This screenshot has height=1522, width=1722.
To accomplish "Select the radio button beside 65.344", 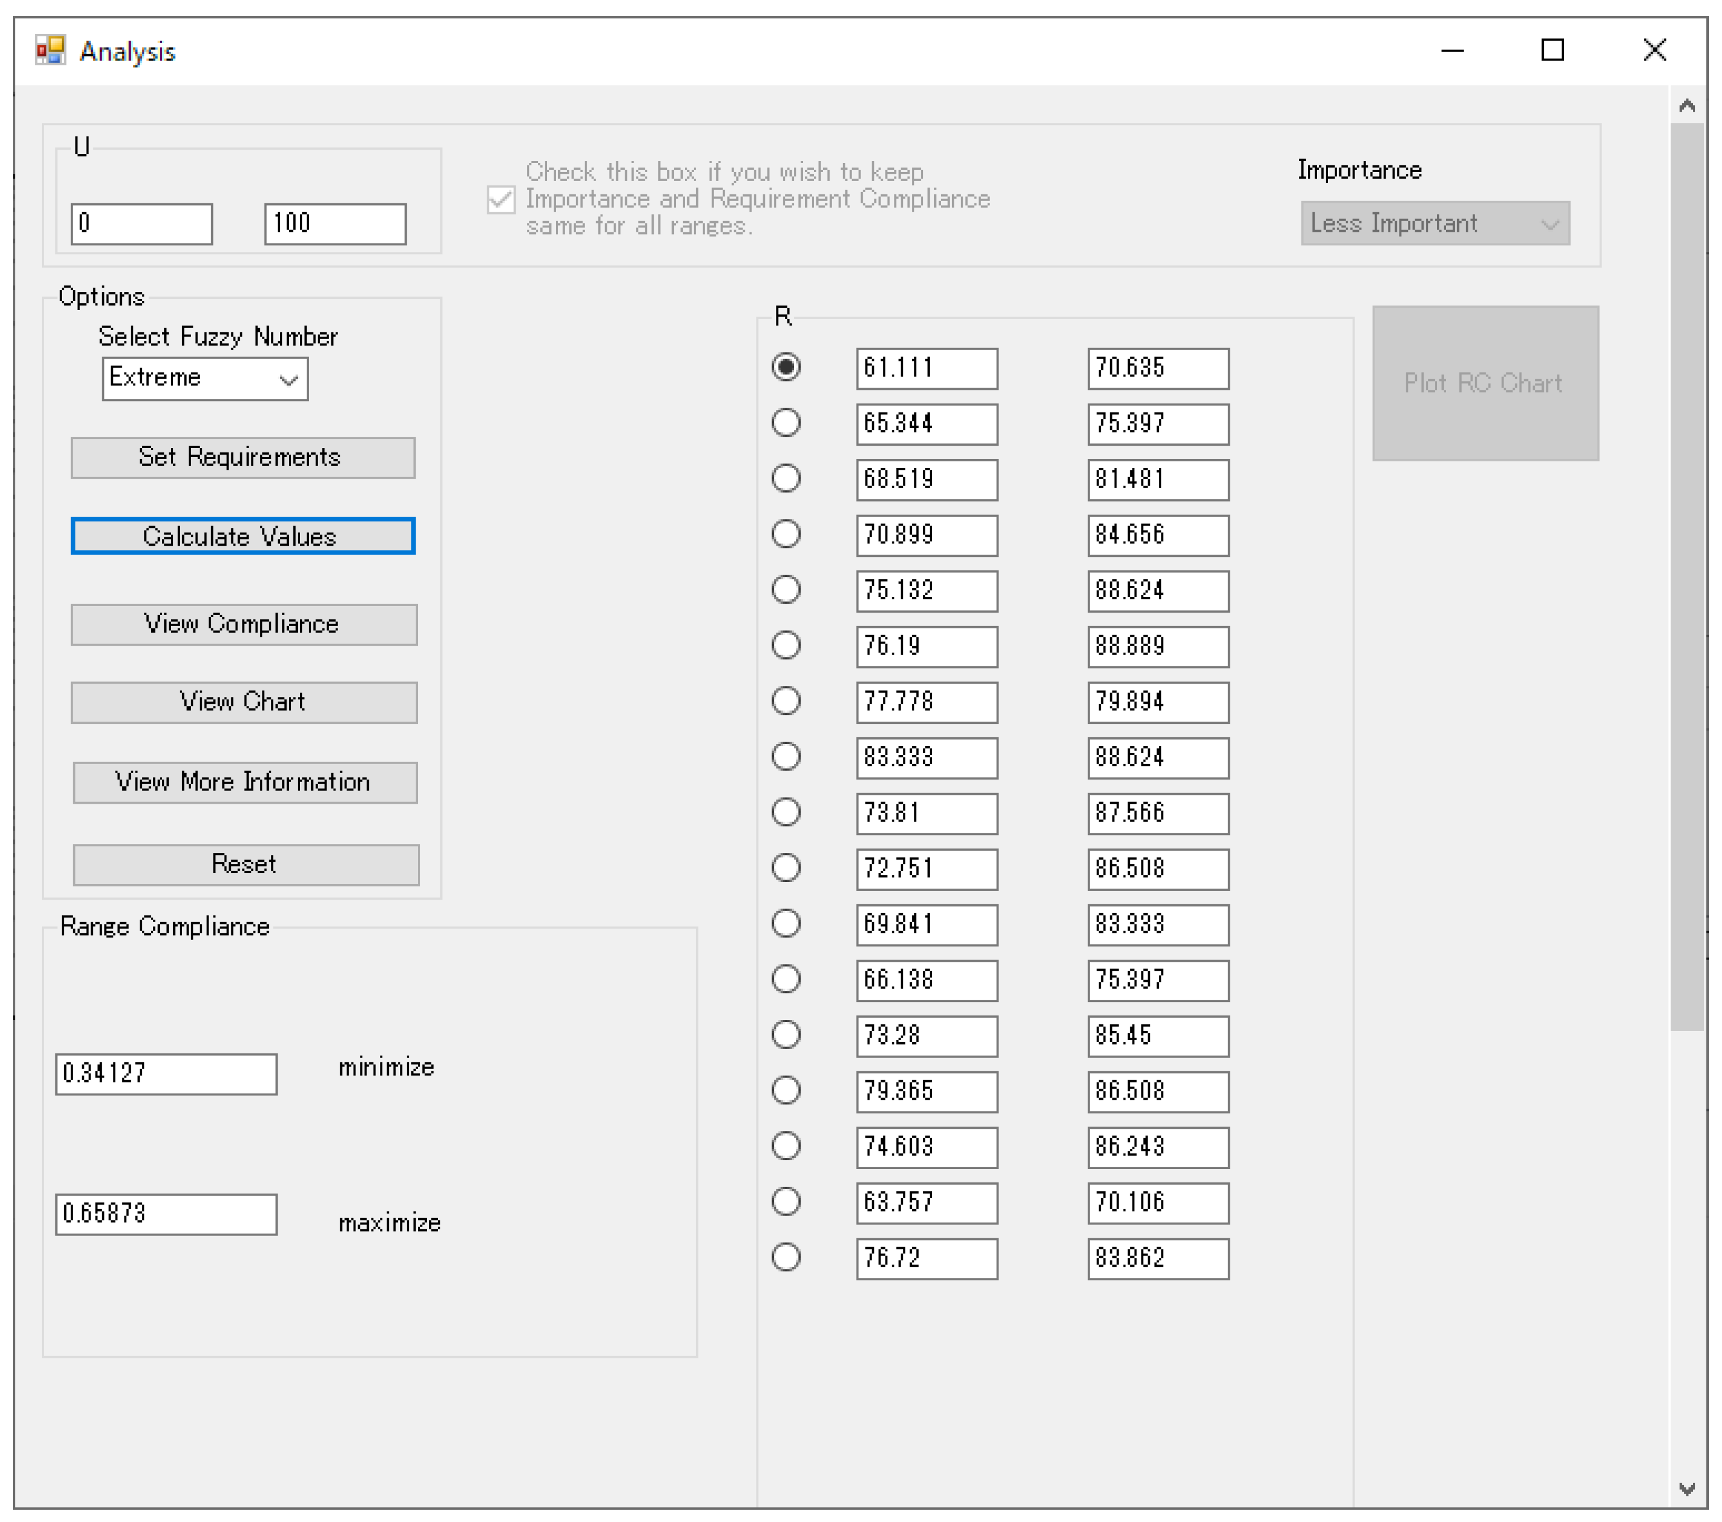I will [786, 423].
